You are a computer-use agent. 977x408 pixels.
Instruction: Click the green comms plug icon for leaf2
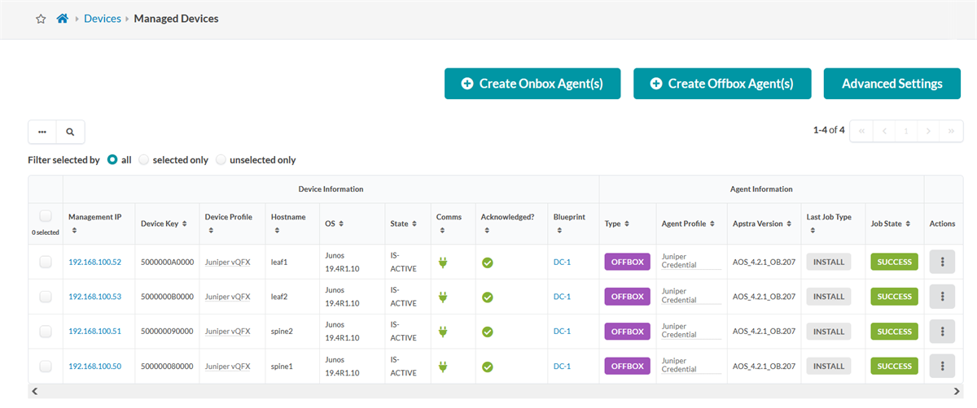(444, 297)
